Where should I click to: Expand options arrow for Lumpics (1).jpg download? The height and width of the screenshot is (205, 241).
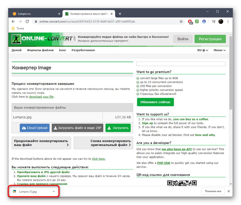54,192
